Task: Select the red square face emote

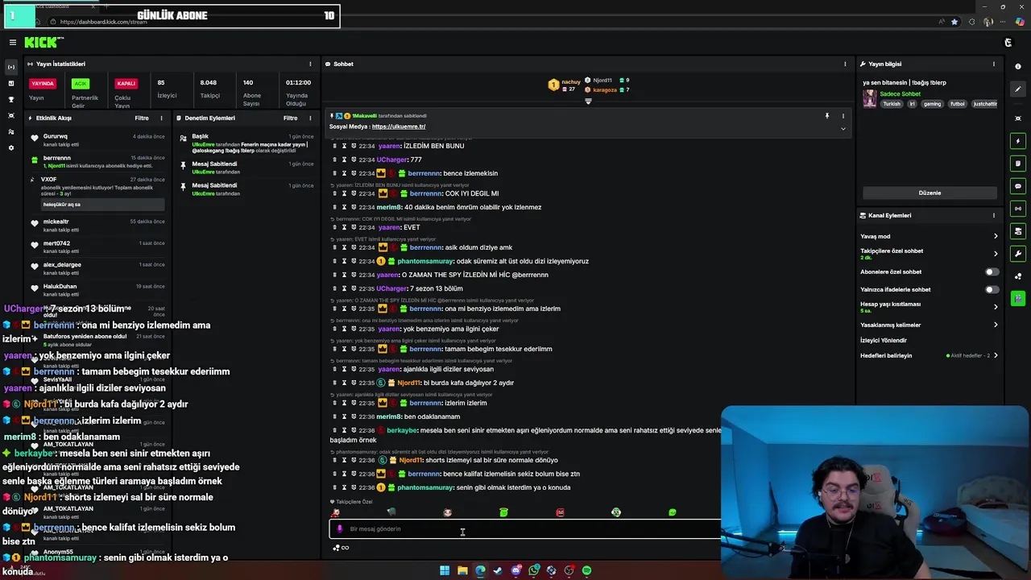Action: (x=560, y=512)
